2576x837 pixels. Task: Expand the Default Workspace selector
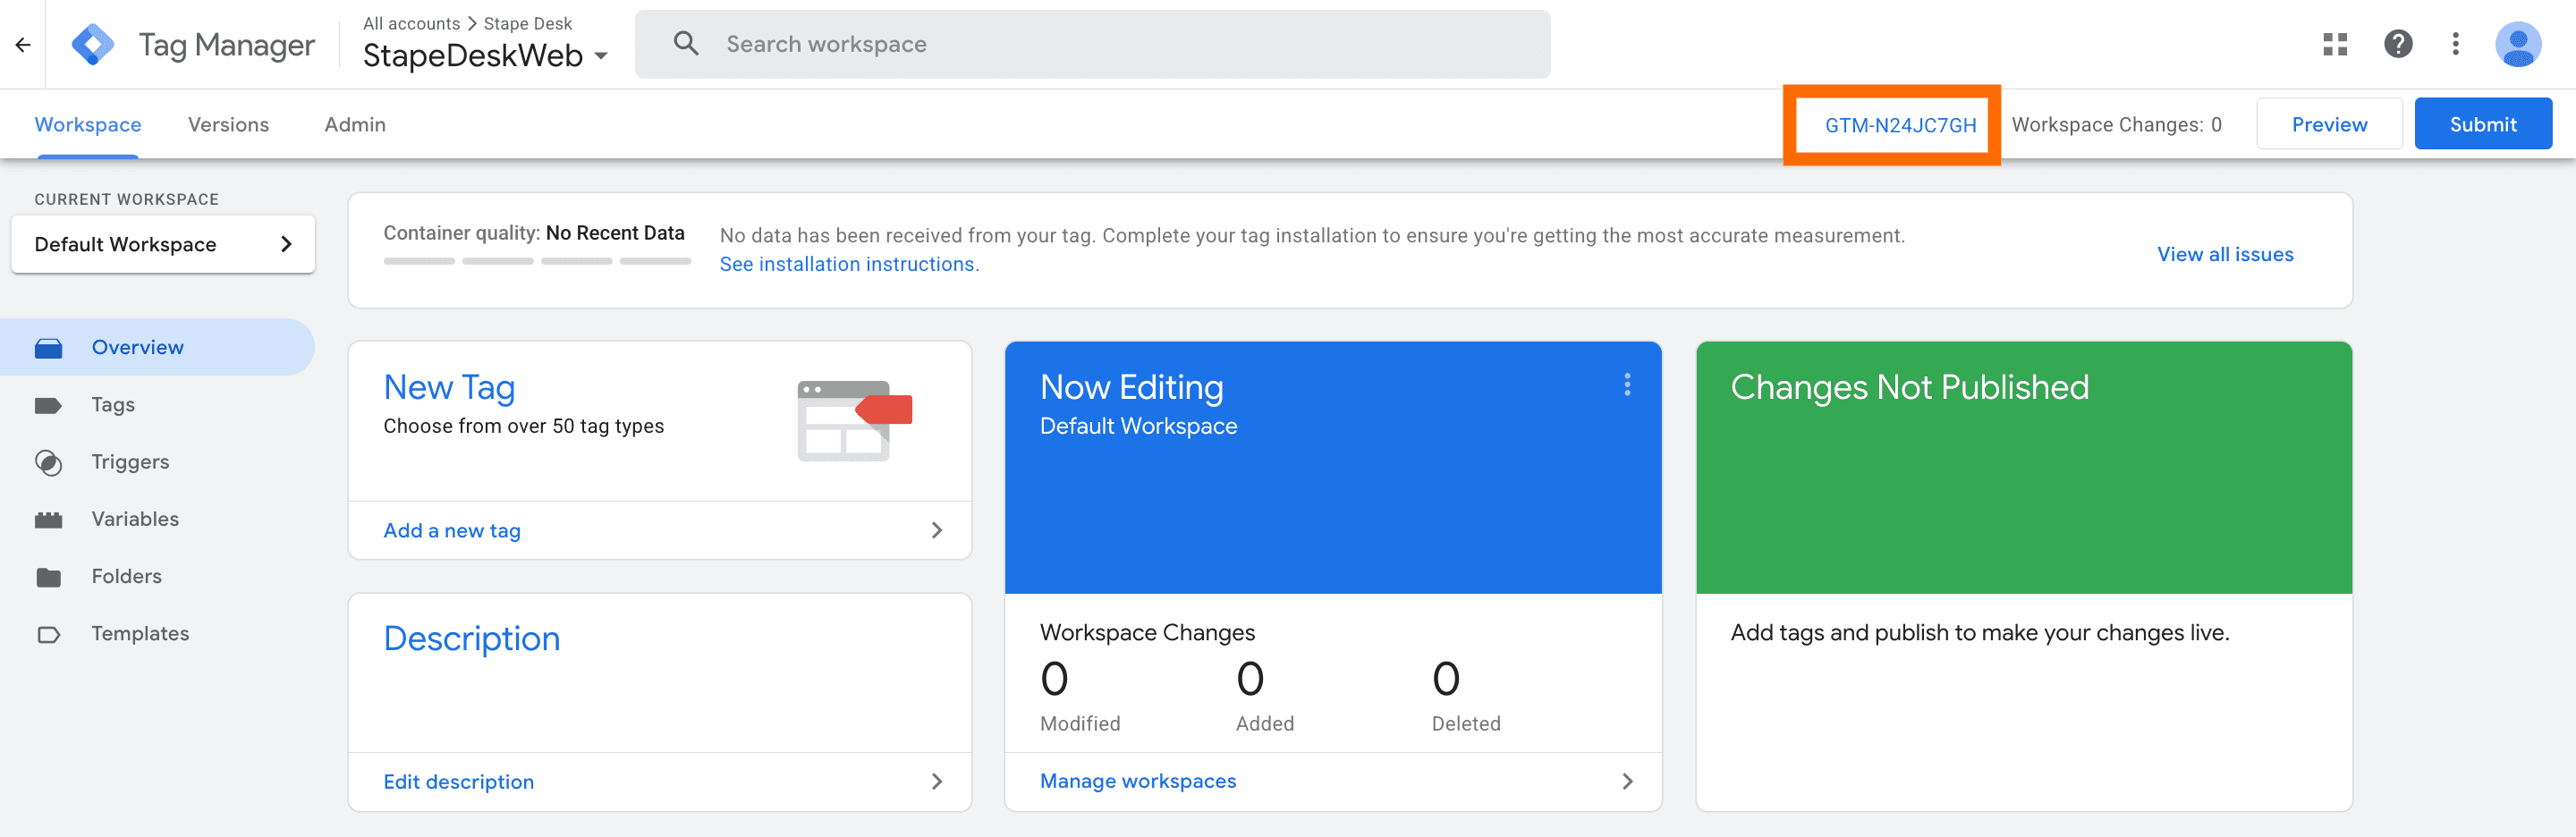(163, 244)
